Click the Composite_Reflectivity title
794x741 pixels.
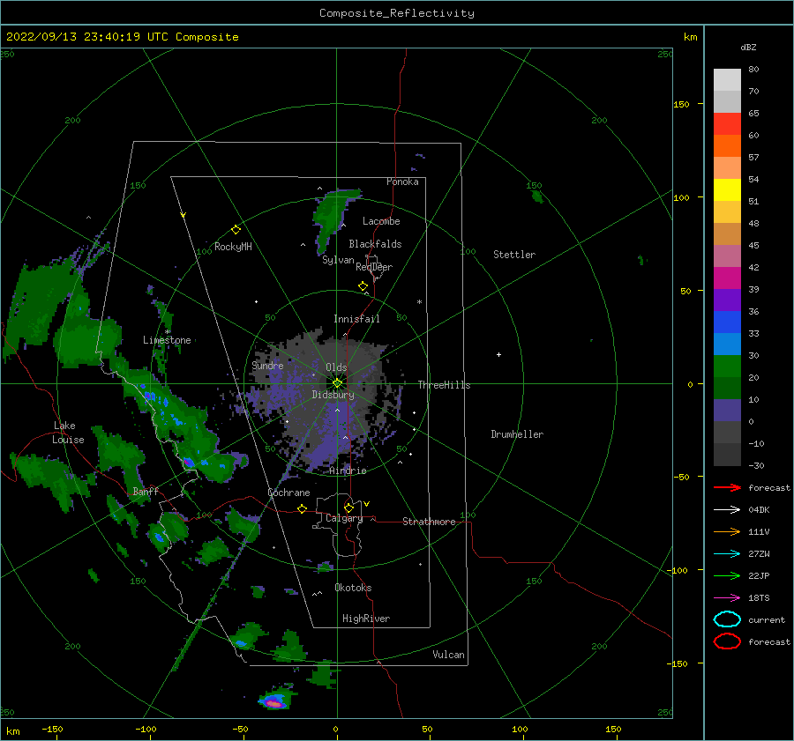(397, 13)
